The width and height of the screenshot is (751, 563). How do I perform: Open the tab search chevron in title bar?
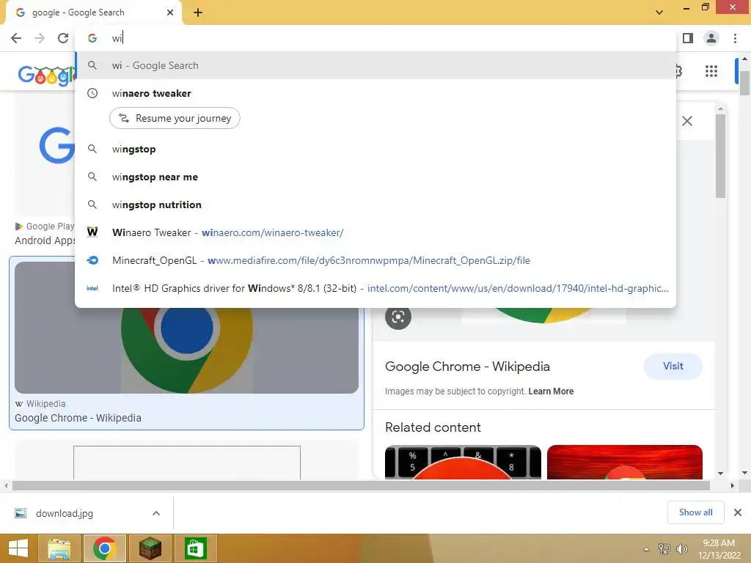coord(659,12)
